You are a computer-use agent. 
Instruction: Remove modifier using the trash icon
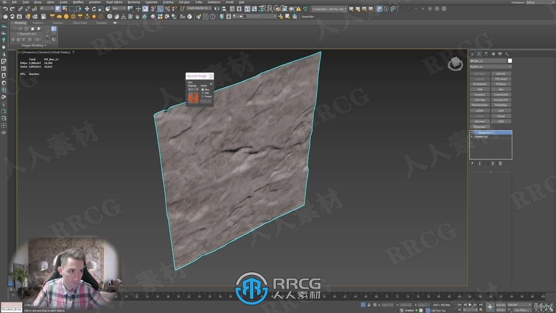coord(493,163)
